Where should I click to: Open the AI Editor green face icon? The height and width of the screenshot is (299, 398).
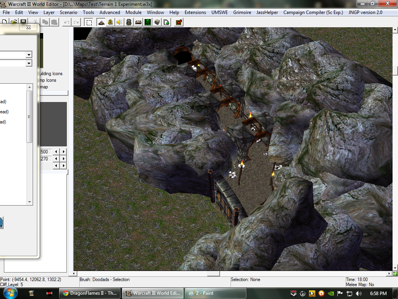tap(148, 22)
